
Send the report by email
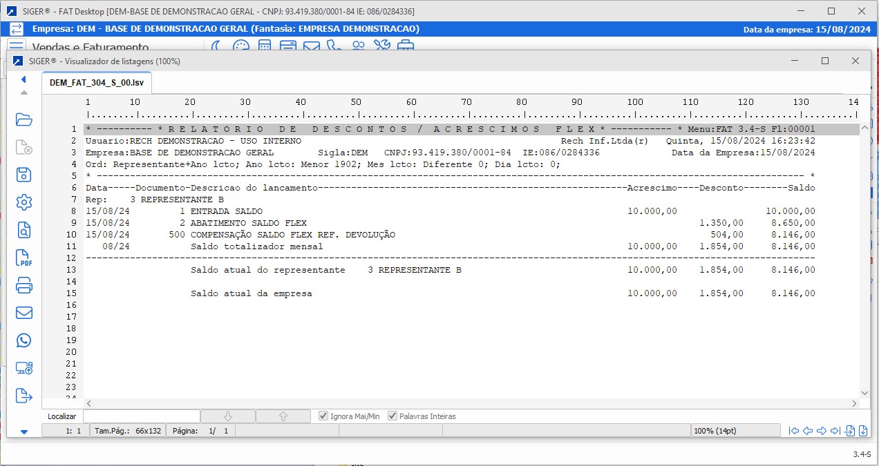click(24, 313)
